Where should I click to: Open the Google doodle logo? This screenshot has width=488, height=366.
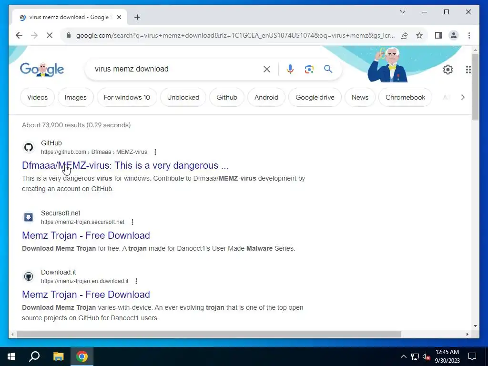(x=42, y=69)
